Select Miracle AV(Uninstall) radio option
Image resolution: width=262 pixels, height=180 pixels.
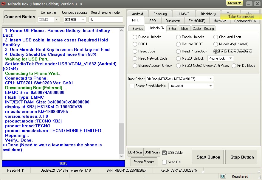pos(216,44)
